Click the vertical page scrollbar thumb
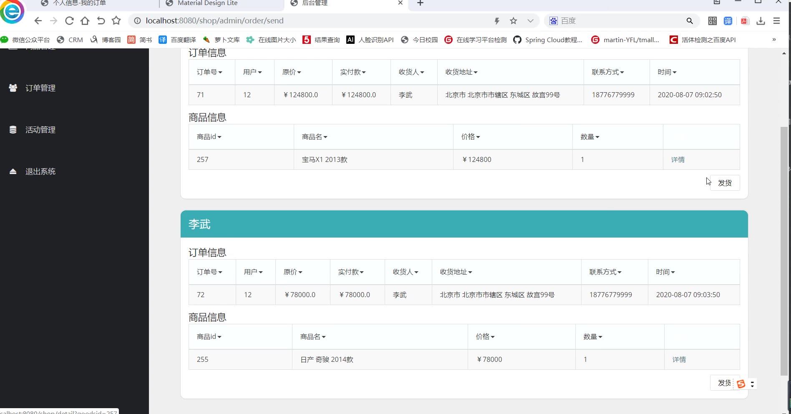The height and width of the screenshot is (414, 791). 784,250
